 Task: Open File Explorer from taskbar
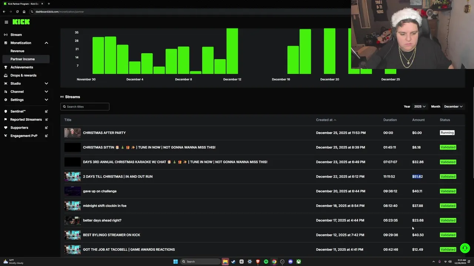(x=225, y=262)
